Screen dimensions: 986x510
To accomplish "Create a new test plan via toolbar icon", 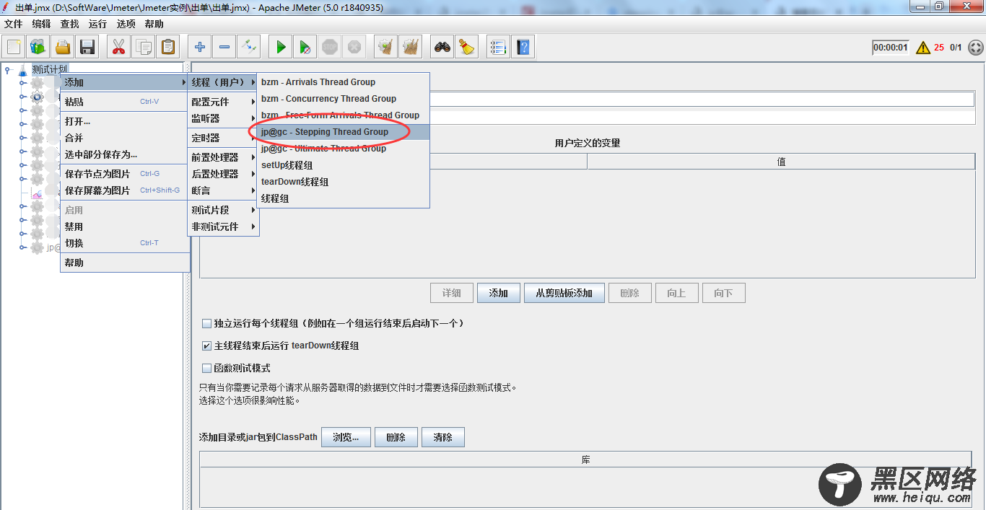I will pyautogui.click(x=14, y=48).
